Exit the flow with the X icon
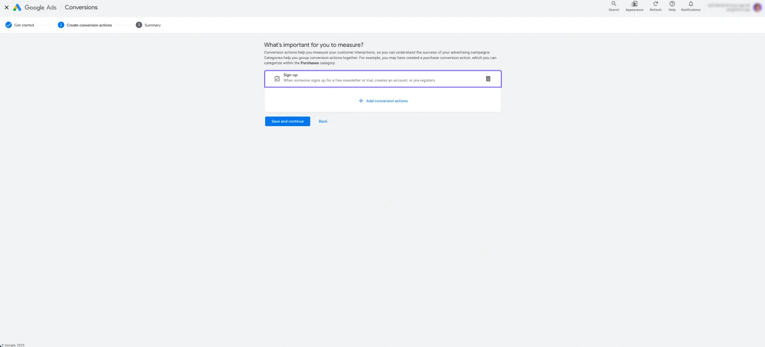Screen dimensions: 765x347 (x=7, y=7)
